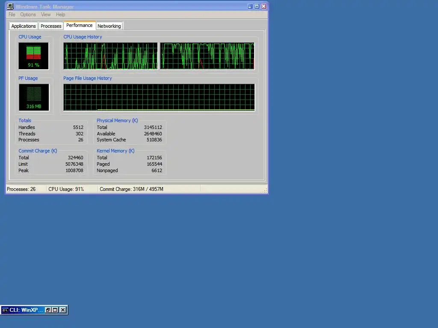The width and height of the screenshot is (438, 328).
Task: Click the Task Manager title bar icon
Action: click(x=10, y=6)
